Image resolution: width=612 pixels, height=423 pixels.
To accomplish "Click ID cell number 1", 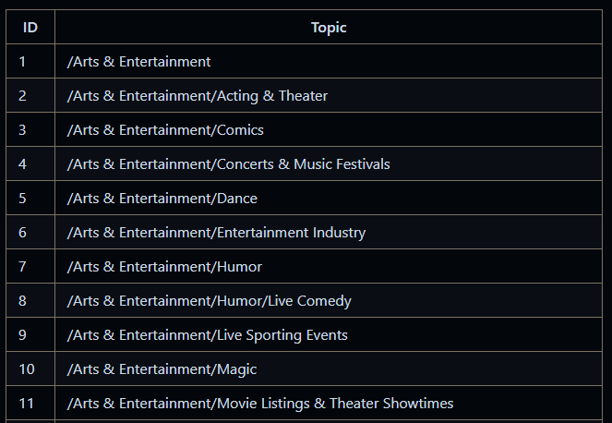I will click(x=23, y=62).
